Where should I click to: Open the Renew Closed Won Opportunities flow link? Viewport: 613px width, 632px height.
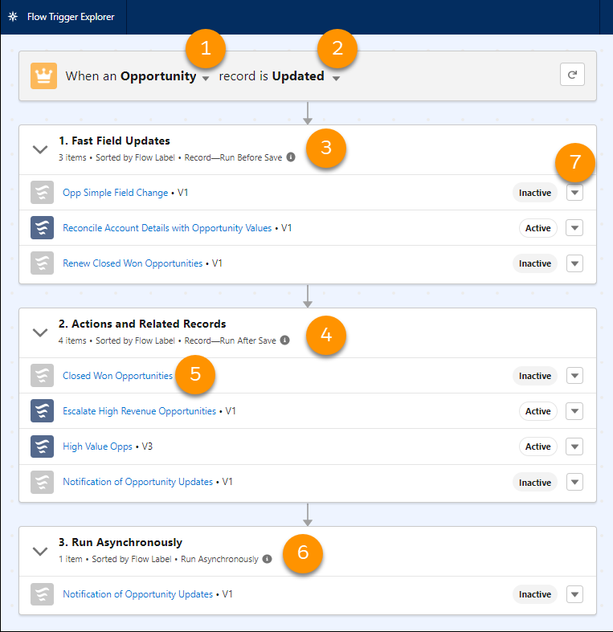tap(133, 263)
